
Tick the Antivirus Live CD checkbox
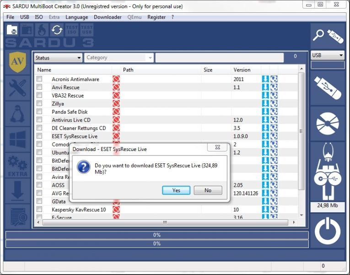(39, 119)
